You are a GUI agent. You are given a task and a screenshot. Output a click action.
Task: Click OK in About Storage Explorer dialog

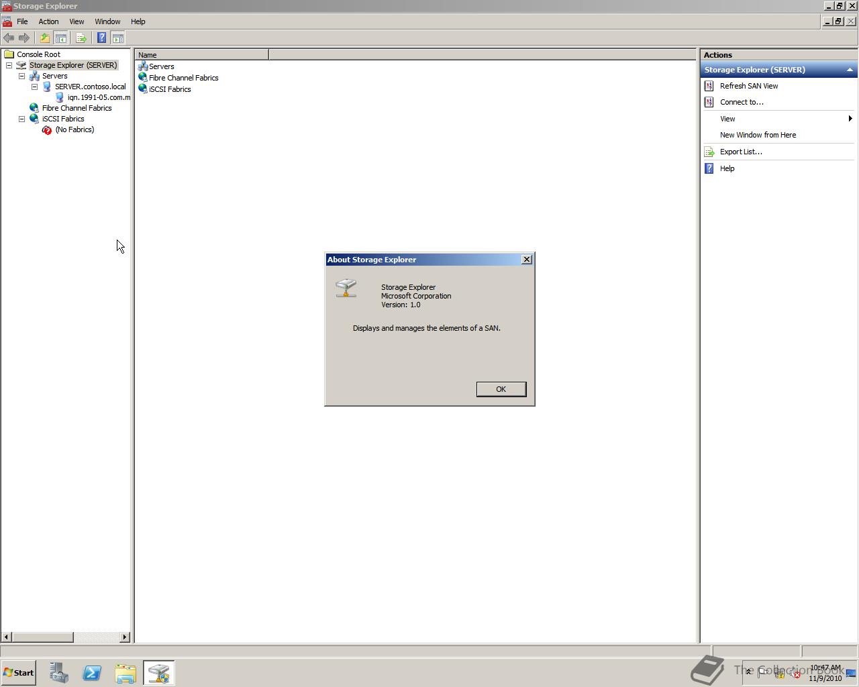501,389
